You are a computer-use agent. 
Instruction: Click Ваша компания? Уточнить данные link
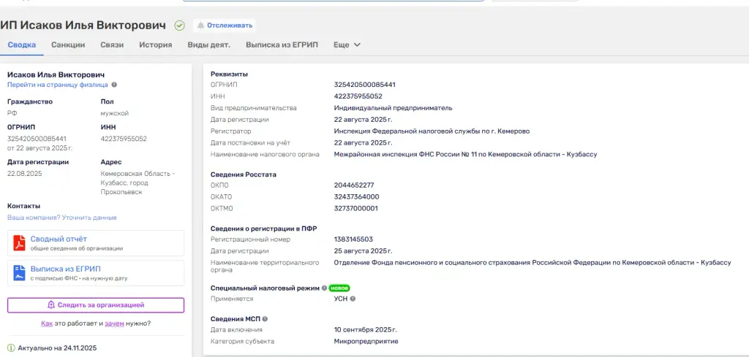pos(61,218)
